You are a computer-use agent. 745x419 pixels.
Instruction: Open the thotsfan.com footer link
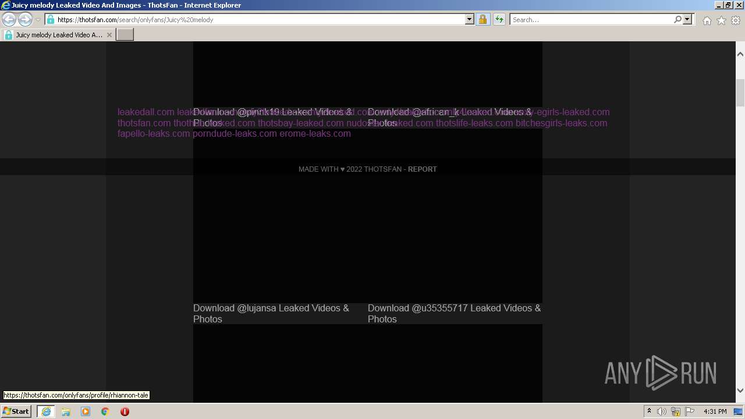click(x=144, y=123)
